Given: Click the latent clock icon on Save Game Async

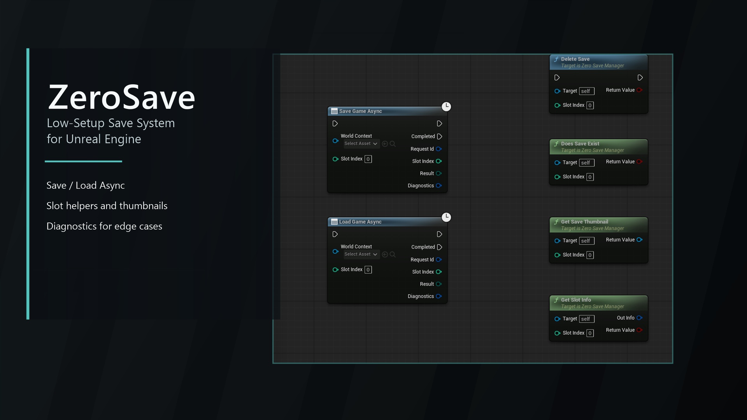Looking at the screenshot, I should click(446, 107).
